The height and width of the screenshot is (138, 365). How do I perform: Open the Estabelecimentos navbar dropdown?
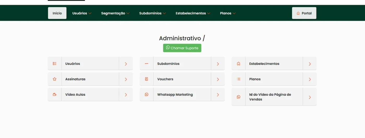tap(193, 13)
